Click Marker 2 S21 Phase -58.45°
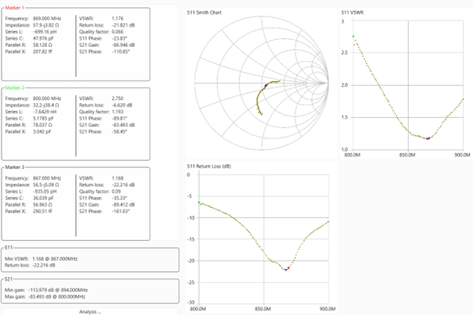 coord(120,132)
